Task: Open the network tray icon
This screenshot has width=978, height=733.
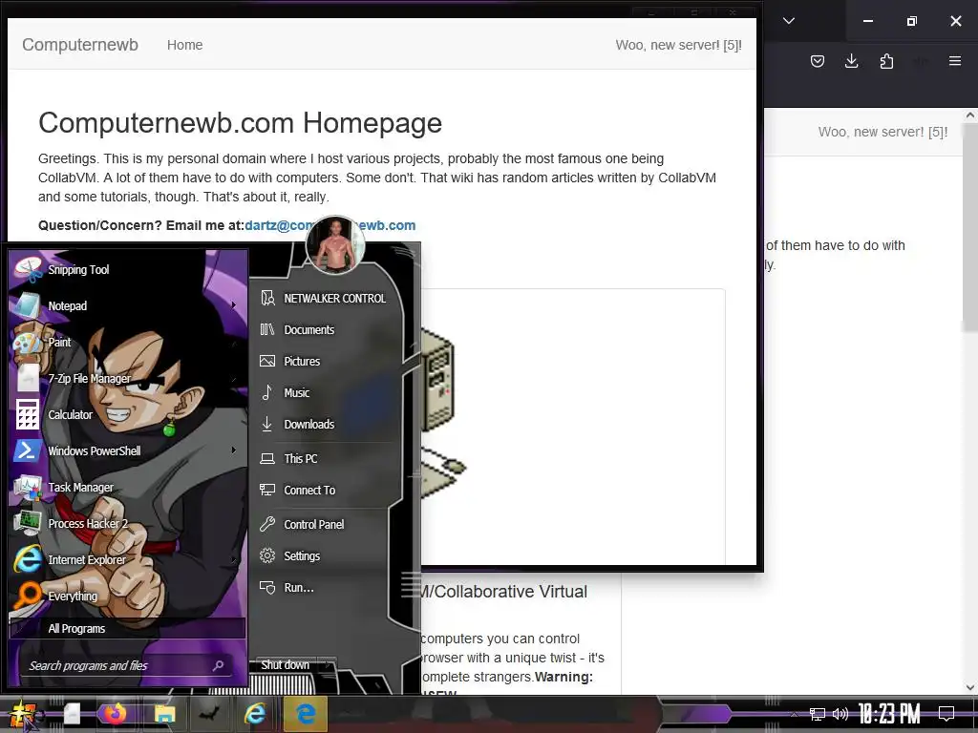Action: pyautogui.click(x=818, y=714)
